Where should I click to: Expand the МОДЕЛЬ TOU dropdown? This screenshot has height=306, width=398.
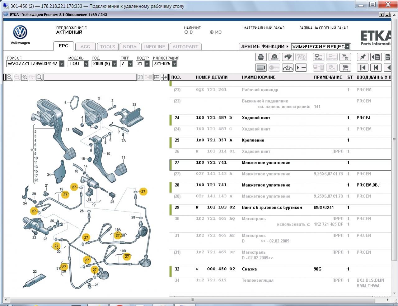pos(86,64)
